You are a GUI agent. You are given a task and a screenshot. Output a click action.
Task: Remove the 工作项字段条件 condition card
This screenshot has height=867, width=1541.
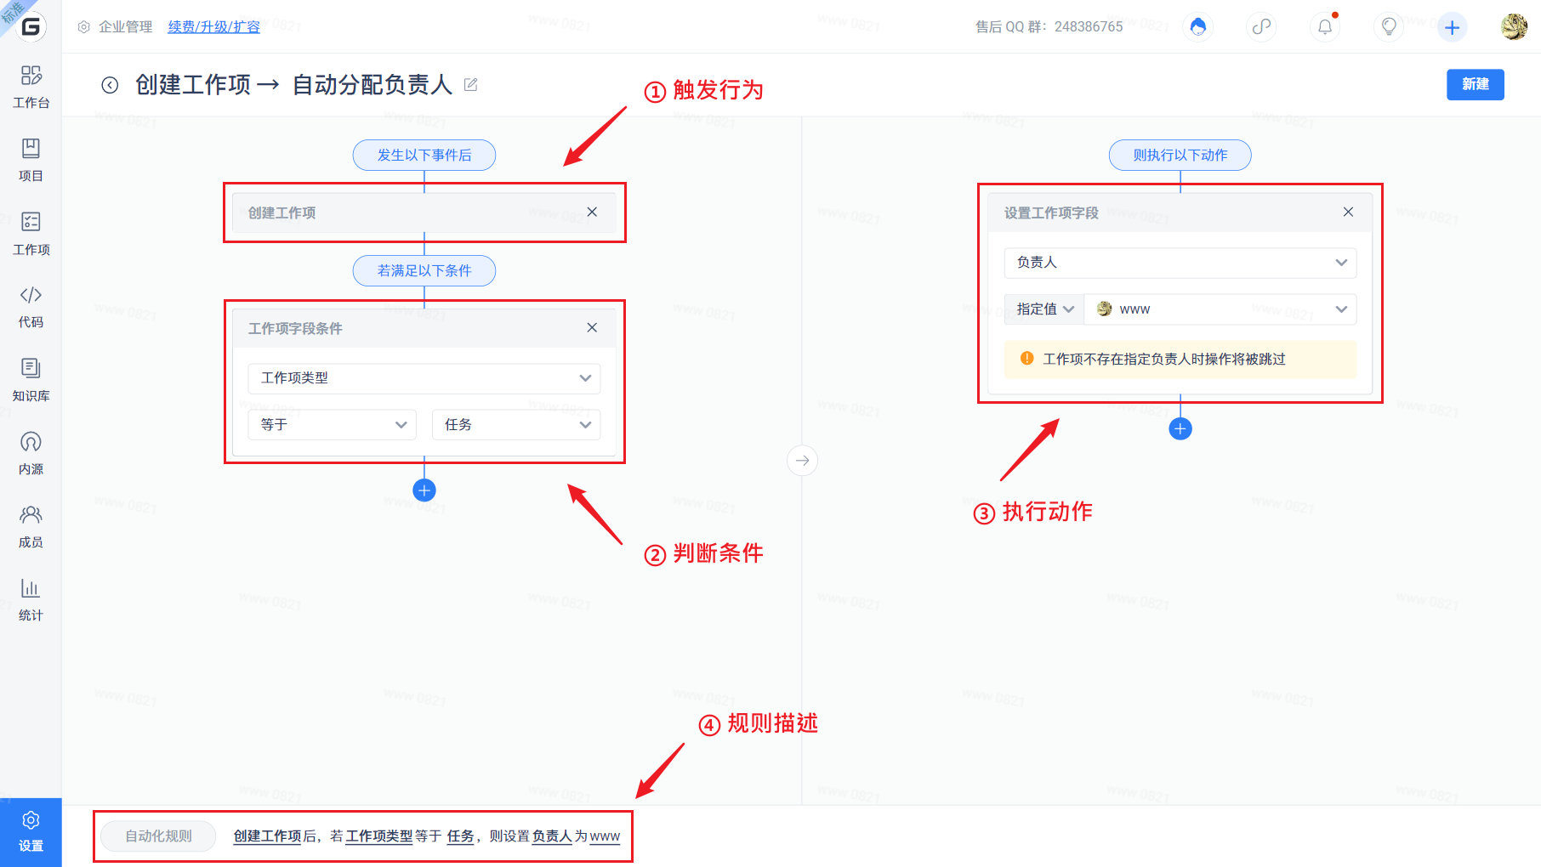(592, 327)
